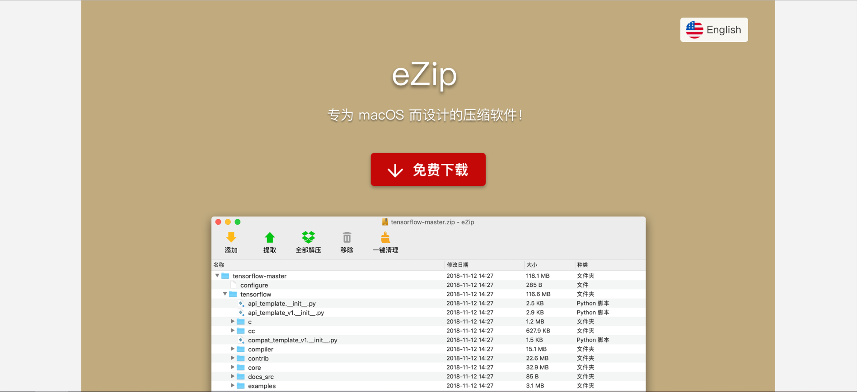The image size is (857, 392).
Task: Click the 提取 (extract) green arrow icon
Action: [x=270, y=237]
